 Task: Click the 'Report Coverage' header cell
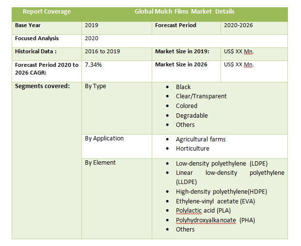[x=47, y=12]
